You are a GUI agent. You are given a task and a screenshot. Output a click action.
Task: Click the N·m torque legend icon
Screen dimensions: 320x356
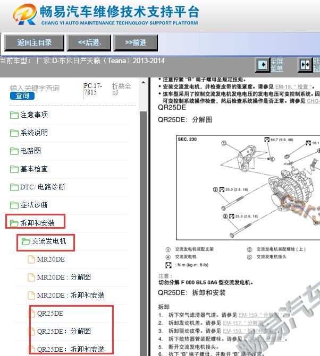[169, 265]
